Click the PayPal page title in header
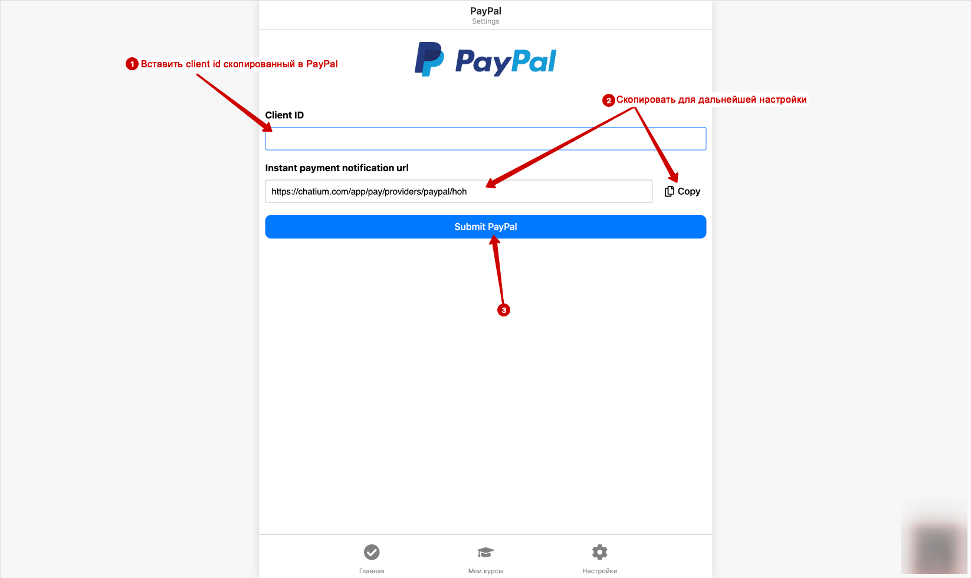 pyautogui.click(x=485, y=11)
